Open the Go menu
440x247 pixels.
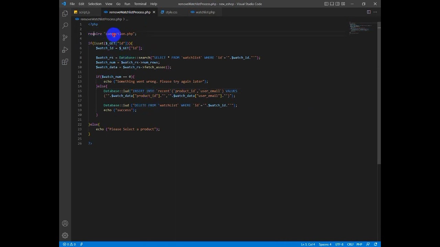coord(118,4)
